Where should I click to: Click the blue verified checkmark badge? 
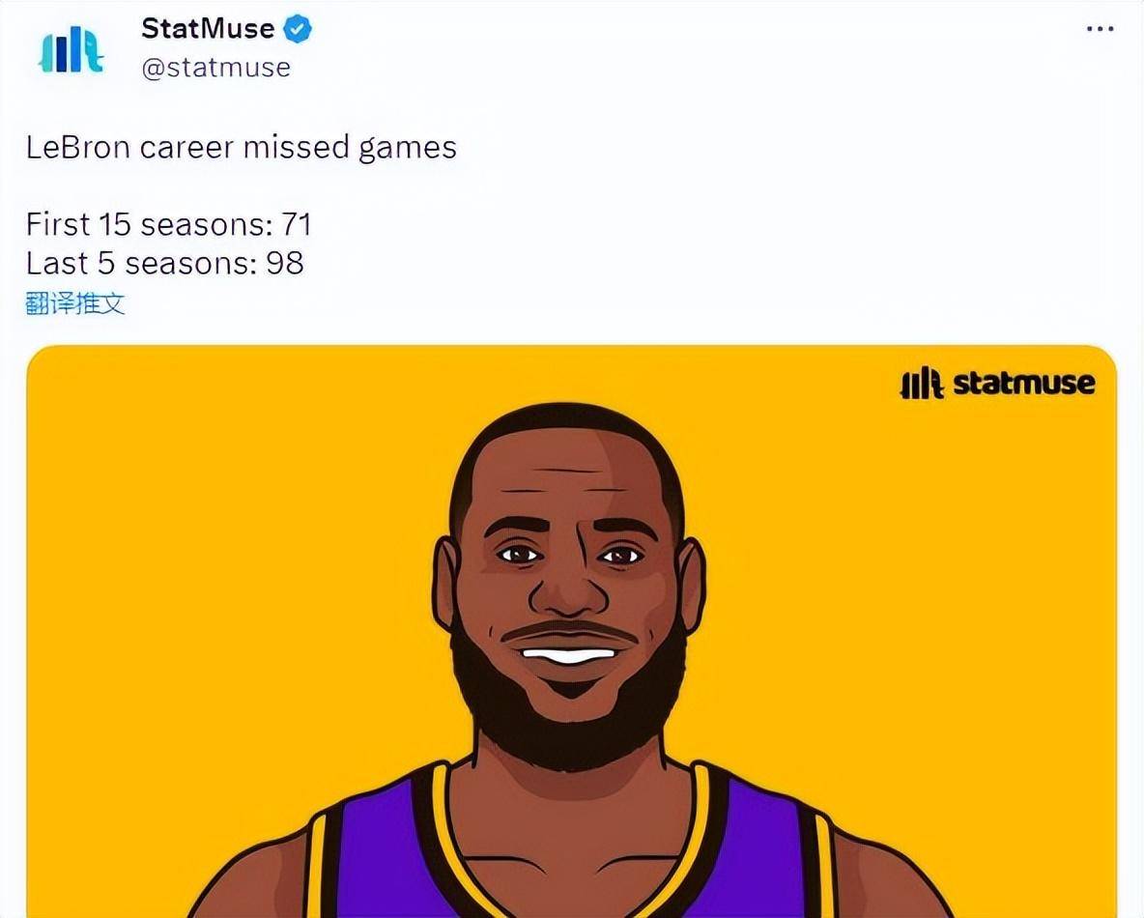[x=298, y=29]
